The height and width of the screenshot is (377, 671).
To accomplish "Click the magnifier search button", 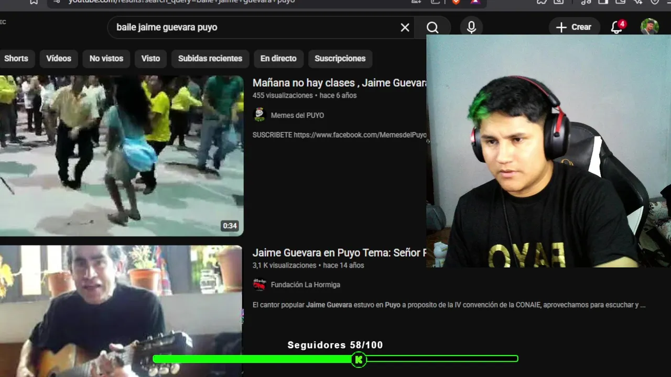I will [x=432, y=27].
